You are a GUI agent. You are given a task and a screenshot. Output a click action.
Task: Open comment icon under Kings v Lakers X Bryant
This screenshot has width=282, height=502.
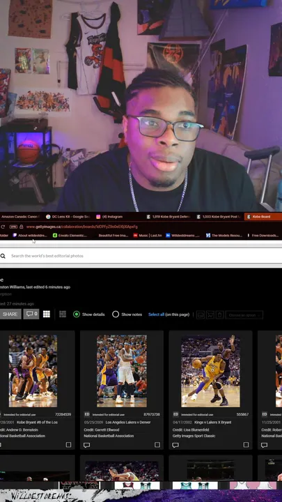tap(175, 445)
